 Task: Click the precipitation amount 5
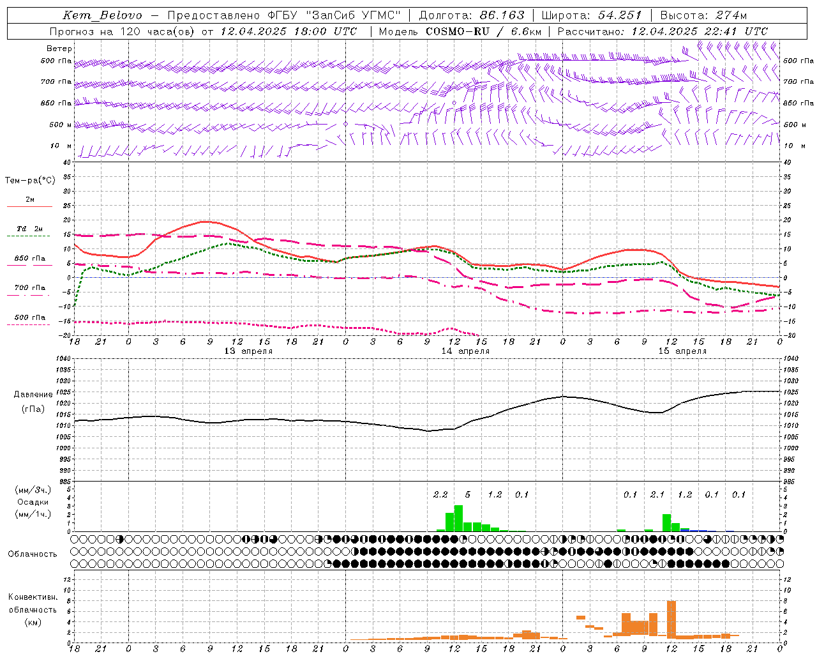[x=468, y=495]
